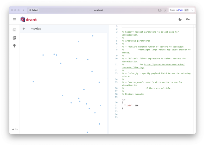Click the "// Minimal example:" comment

click(133, 94)
